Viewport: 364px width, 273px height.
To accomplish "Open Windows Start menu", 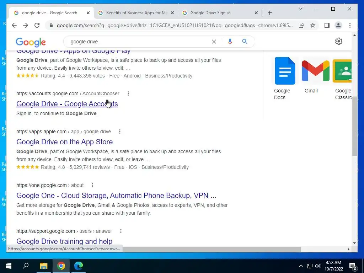I will [x=9, y=266].
